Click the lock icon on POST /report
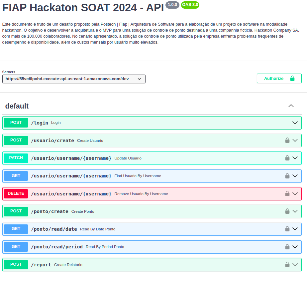The width and height of the screenshot is (307, 282). pos(287,264)
